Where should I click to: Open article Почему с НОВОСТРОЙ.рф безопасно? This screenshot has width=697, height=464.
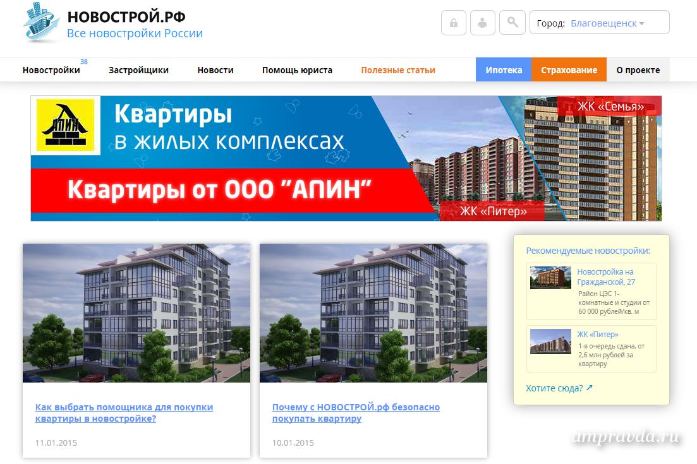[356, 413]
